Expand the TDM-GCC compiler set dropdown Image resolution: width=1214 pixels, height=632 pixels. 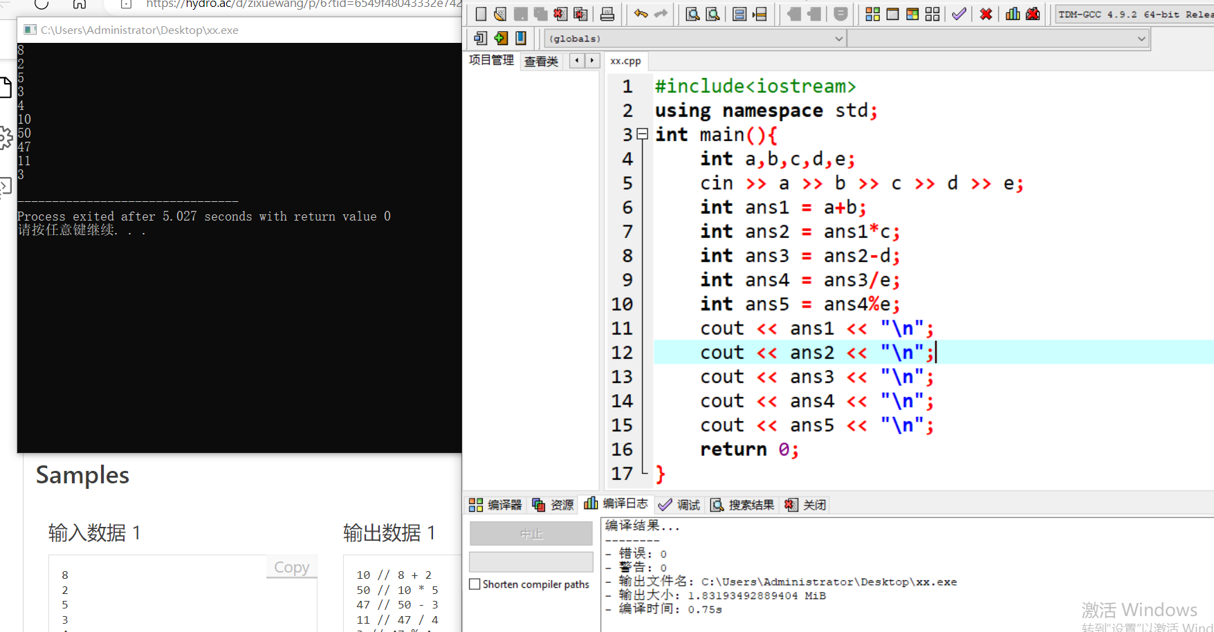coord(1134,15)
